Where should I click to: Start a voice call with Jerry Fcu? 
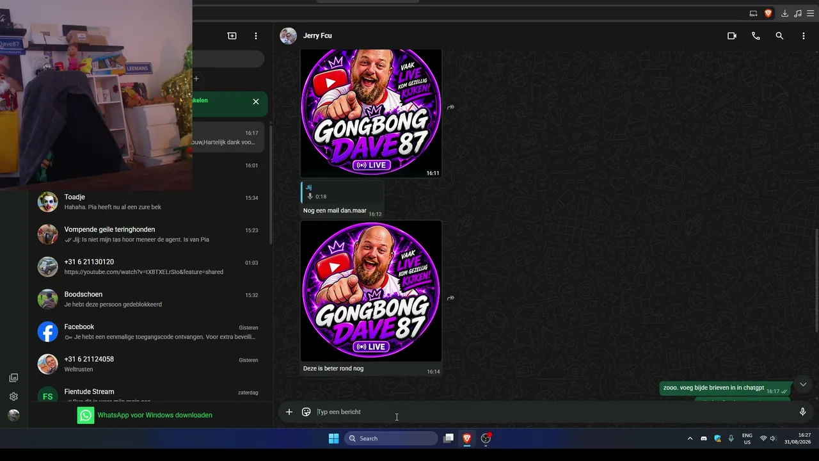[756, 36]
